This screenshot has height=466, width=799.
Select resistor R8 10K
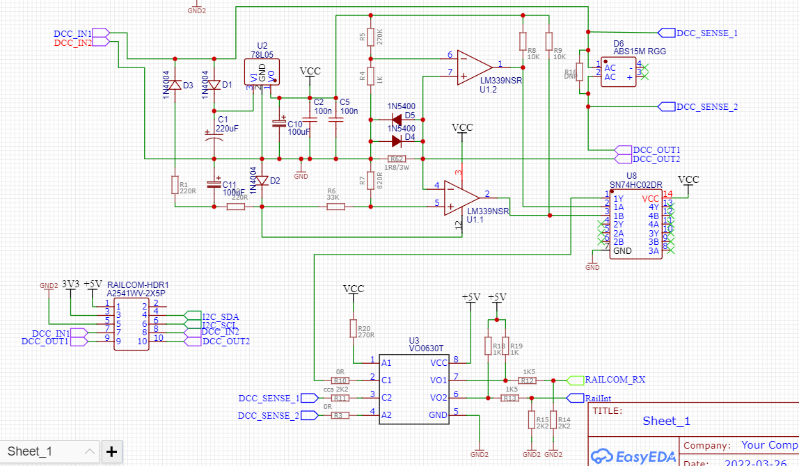click(x=523, y=41)
